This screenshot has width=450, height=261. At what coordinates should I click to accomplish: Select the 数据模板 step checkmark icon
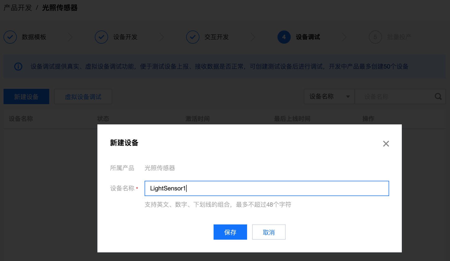tap(10, 37)
